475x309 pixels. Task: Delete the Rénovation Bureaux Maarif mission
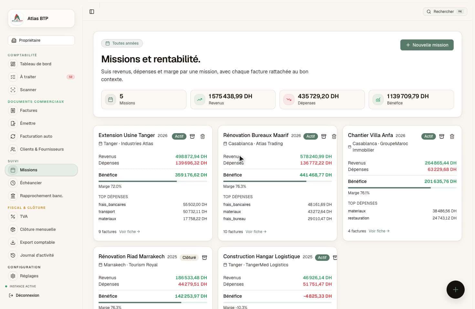pos(334,136)
